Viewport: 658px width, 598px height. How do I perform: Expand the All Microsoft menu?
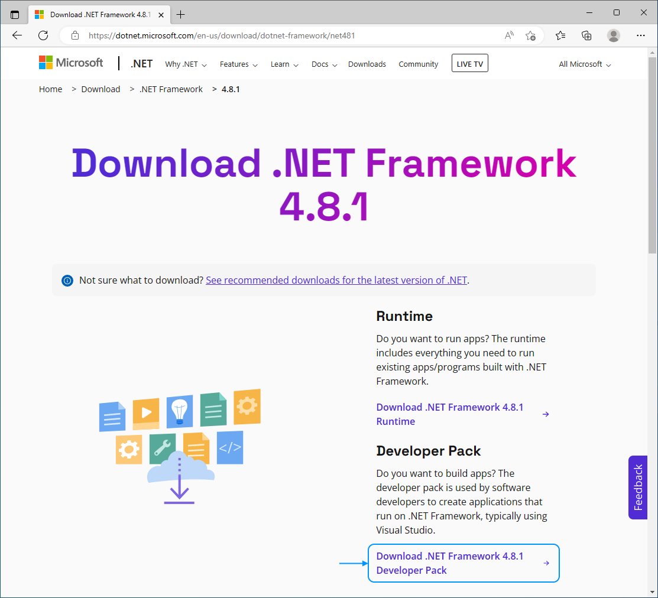pyautogui.click(x=585, y=64)
